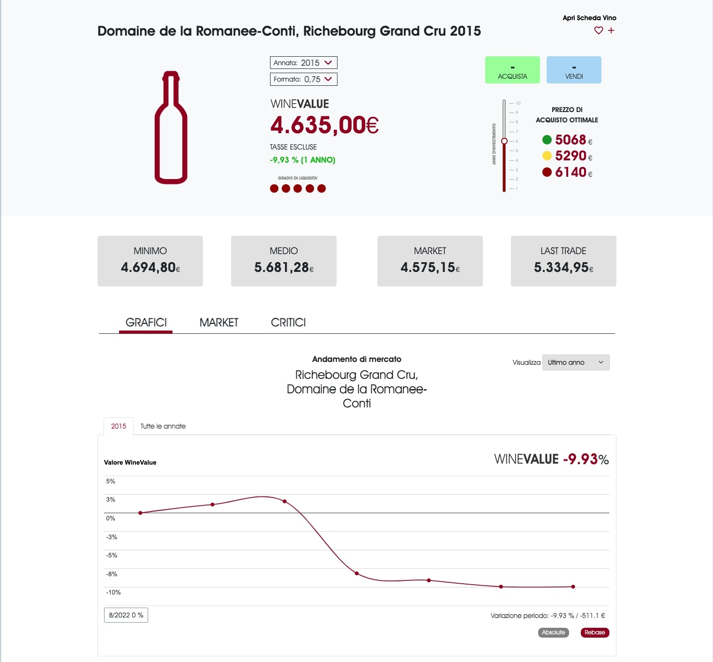Click the green dot beside 5068 price
Viewport: 713px width, 662px height.
547,140
